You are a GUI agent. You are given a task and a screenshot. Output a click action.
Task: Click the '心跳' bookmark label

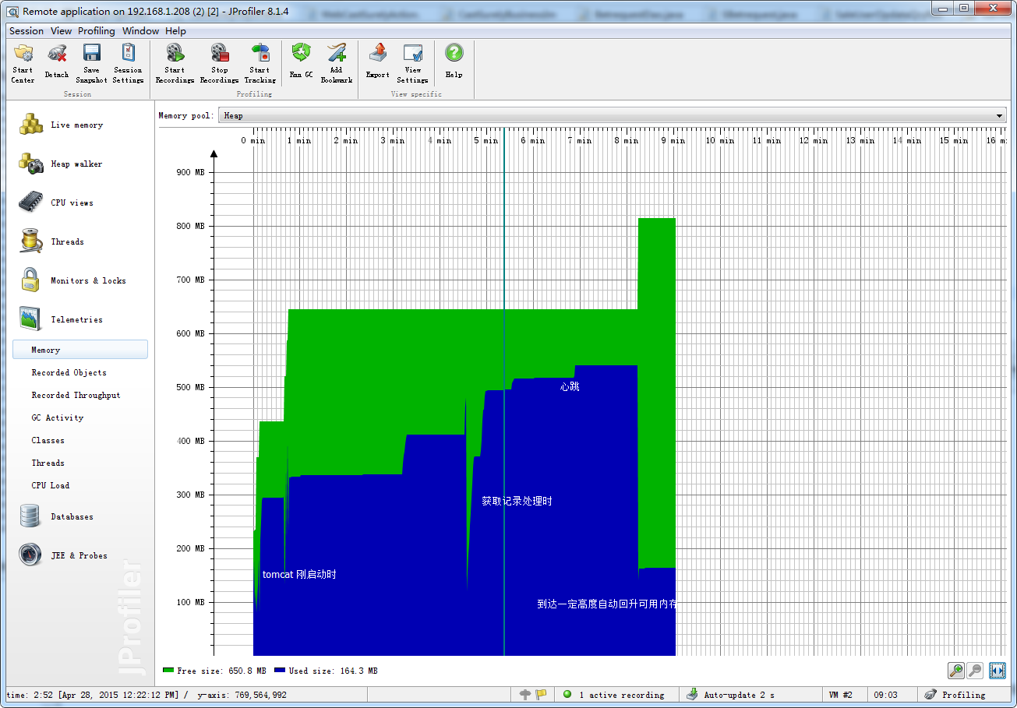coord(570,386)
